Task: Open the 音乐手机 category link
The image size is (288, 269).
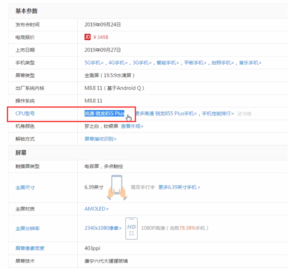Action: coord(250,63)
